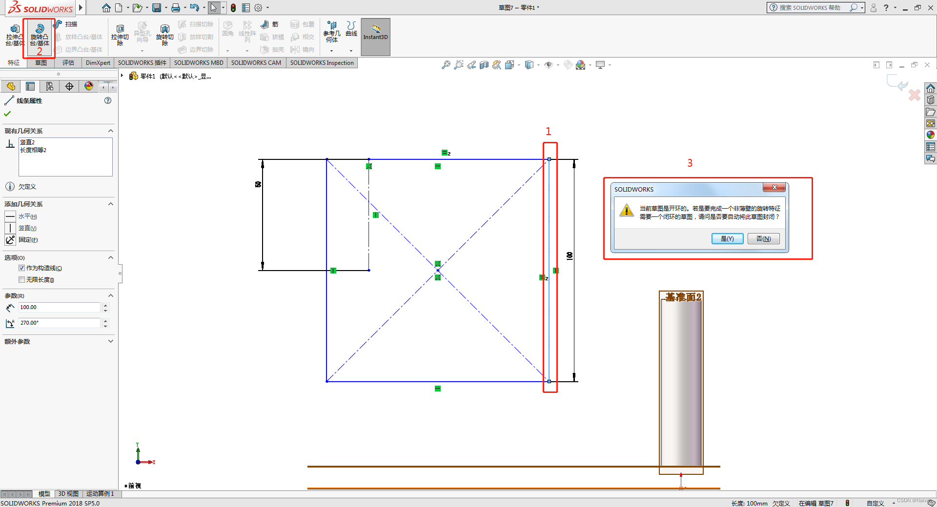
Task: Switch to the SOLIDWORKS Inspection tab
Action: (322, 63)
